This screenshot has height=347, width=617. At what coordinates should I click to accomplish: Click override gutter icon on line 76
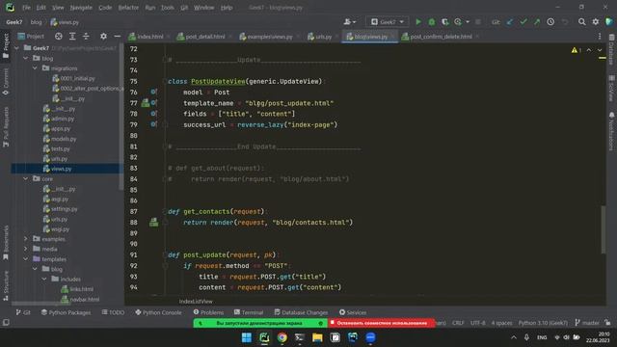pyautogui.click(x=153, y=93)
